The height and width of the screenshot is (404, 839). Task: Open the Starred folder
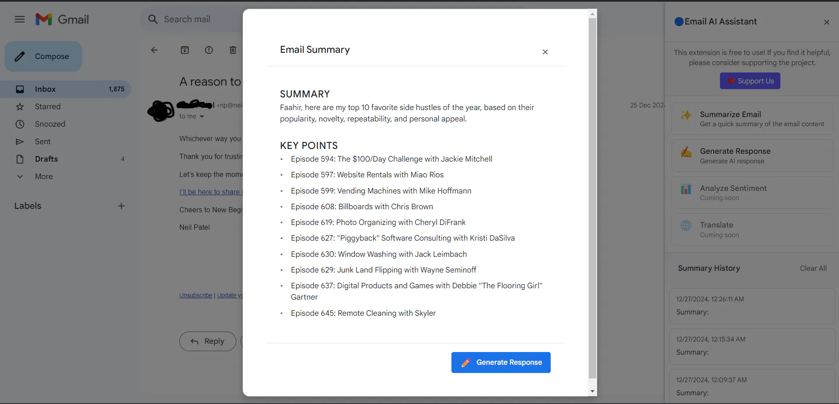[66, 107]
